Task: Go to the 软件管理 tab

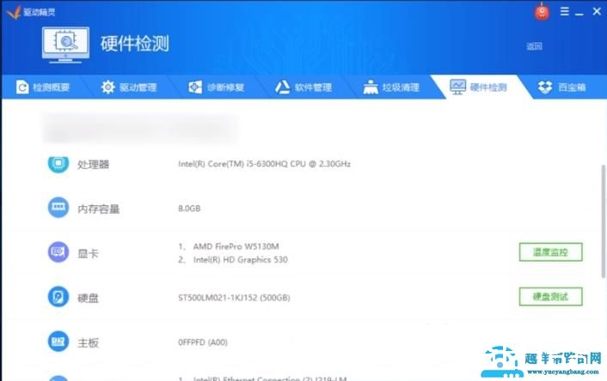Action: tap(303, 88)
